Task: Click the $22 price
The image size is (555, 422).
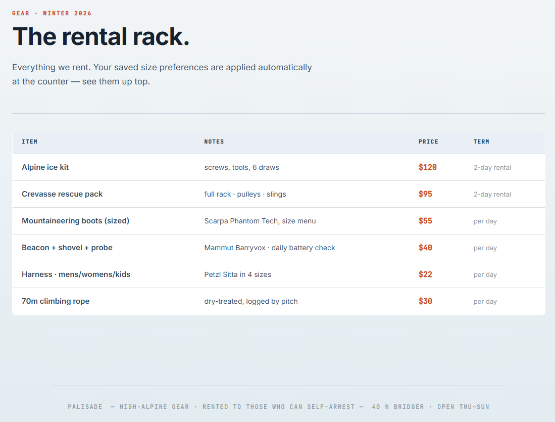Action: (425, 274)
